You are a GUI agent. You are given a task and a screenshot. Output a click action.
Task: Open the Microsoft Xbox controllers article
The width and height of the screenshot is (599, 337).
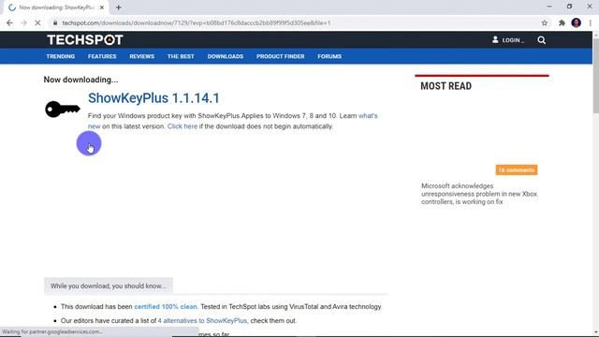479,194
